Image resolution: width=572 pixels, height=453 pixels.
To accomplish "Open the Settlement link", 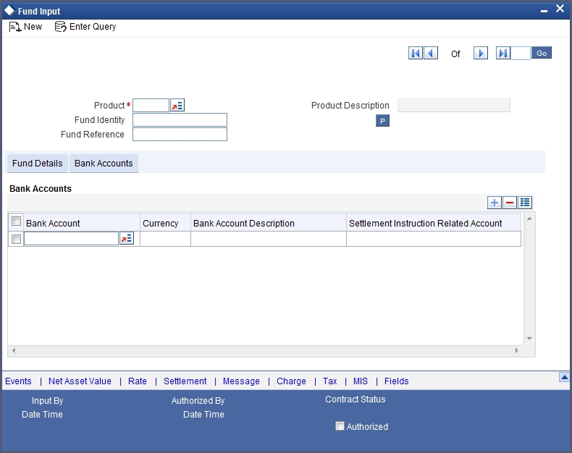I will (x=185, y=381).
